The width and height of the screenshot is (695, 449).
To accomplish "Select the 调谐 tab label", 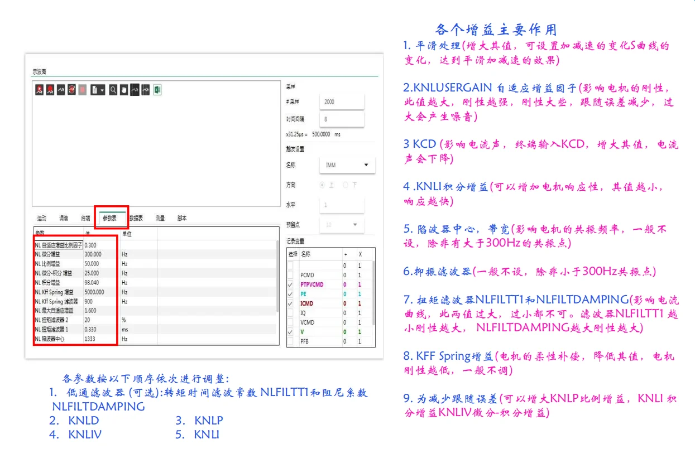I will (64, 218).
